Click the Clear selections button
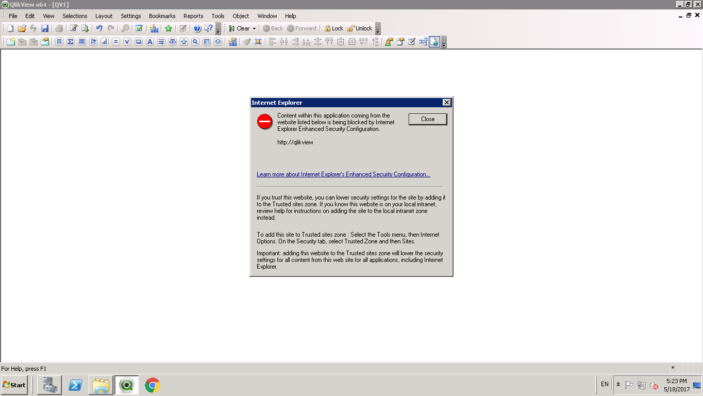The image size is (703, 396). [239, 28]
